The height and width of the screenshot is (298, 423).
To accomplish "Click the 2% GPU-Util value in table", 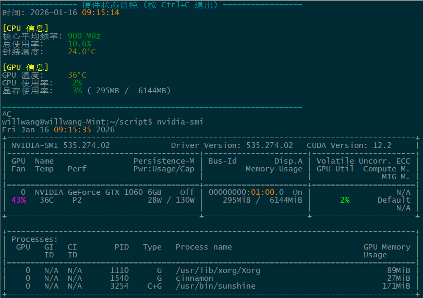I will click(344, 200).
